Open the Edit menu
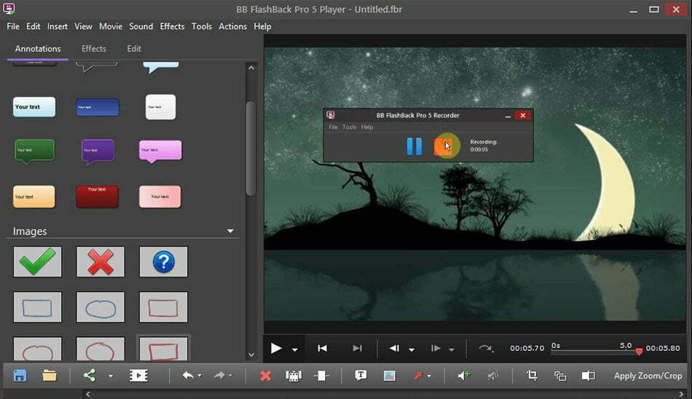Viewport: 692px width, 399px height. 33,26
